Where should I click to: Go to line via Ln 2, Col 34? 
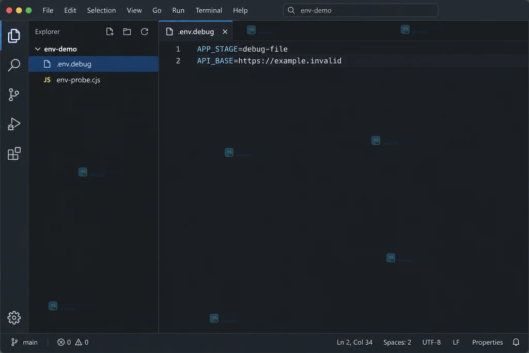tap(354, 342)
